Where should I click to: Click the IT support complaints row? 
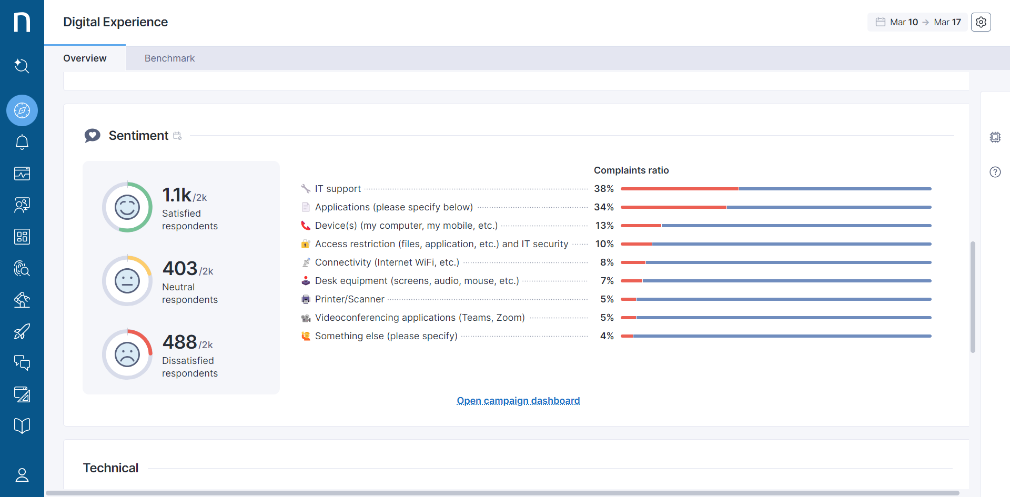pyautogui.click(x=338, y=189)
